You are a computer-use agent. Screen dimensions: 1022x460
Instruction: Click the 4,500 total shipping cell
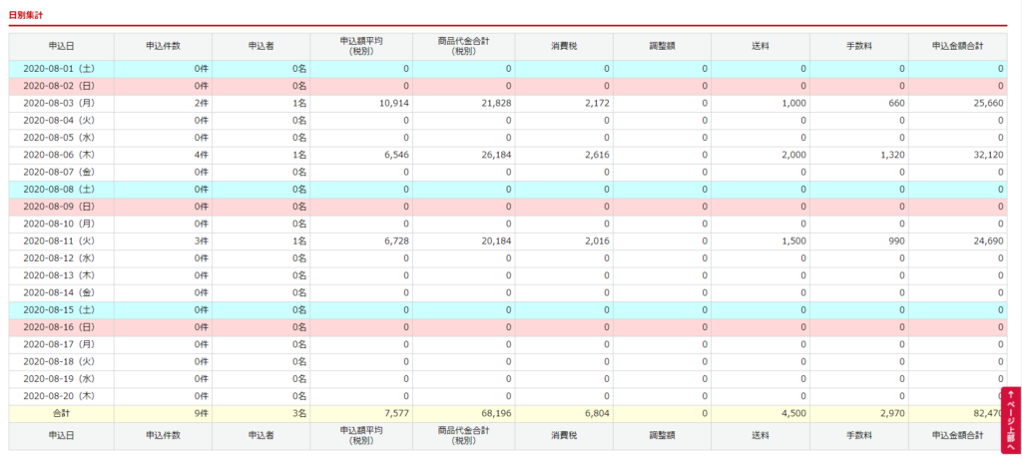click(761, 413)
